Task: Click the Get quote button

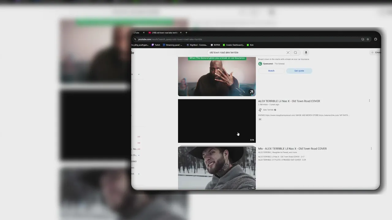Action: [299, 71]
